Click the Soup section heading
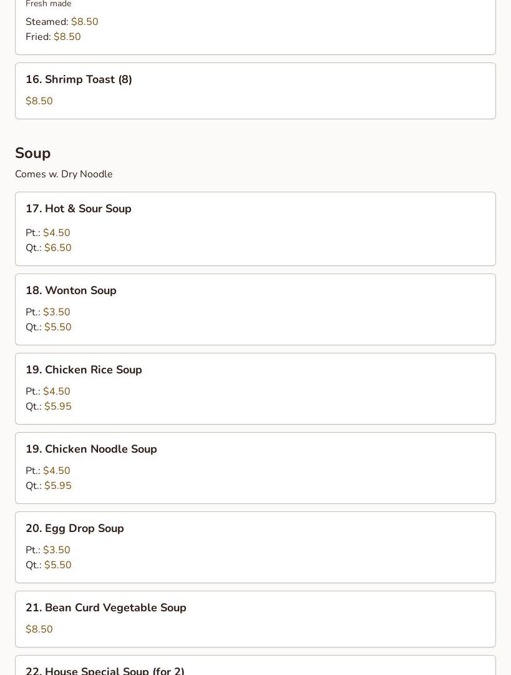 [32, 153]
